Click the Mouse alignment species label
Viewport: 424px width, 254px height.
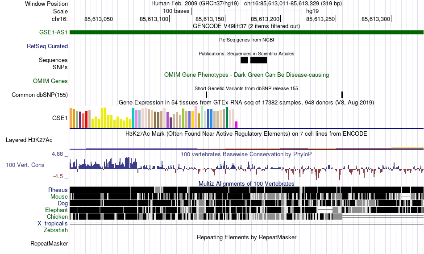(59, 197)
